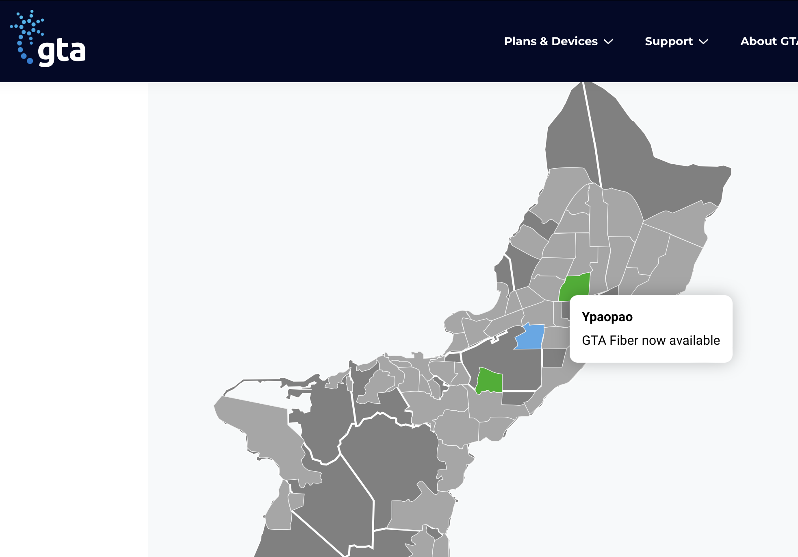Open the Support menu
Viewport: 798px width, 557px height.
pos(677,41)
